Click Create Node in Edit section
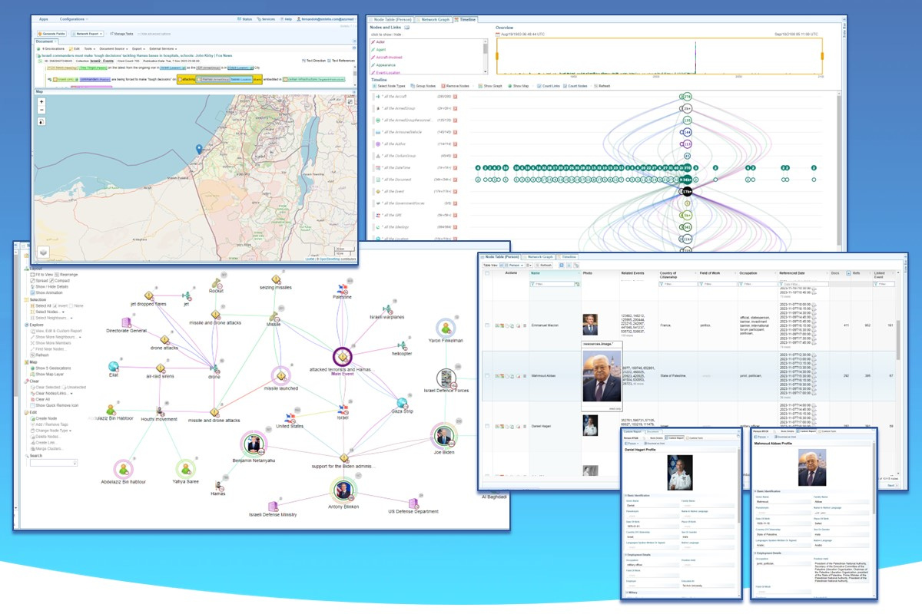This screenshot has width=922, height=614. (45, 418)
